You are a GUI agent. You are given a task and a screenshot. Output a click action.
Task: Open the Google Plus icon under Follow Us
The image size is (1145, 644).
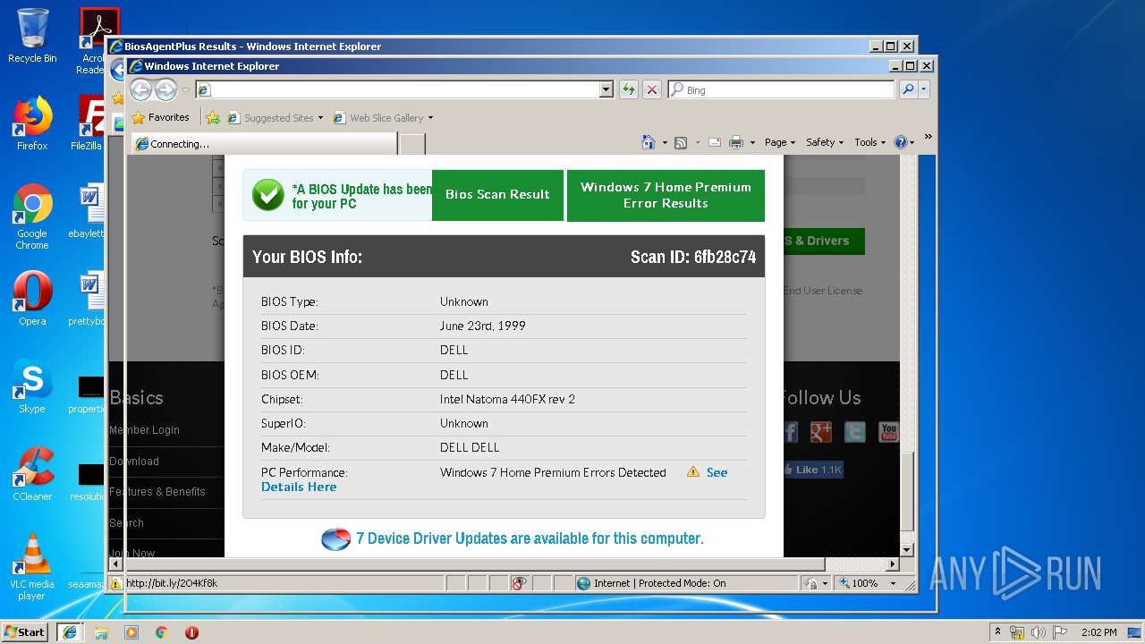coord(821,432)
